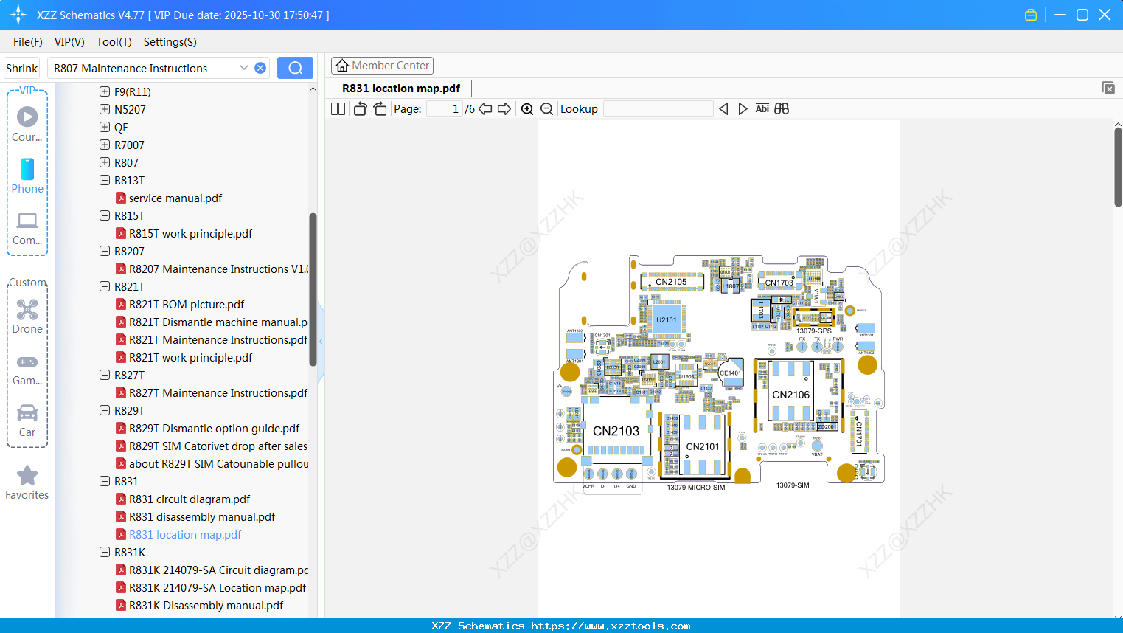This screenshot has height=633, width=1123.
Task: Open the binoculars advanced search tool
Action: click(782, 108)
